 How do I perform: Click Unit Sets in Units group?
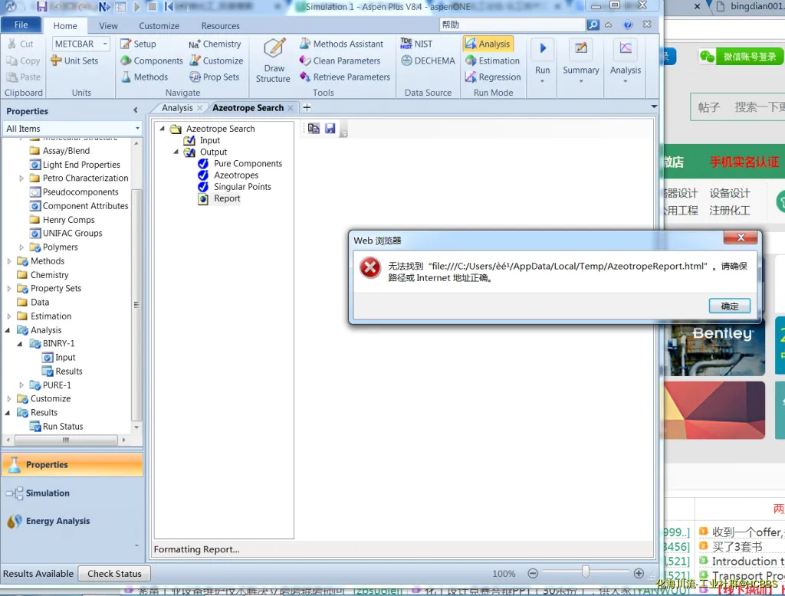(74, 61)
